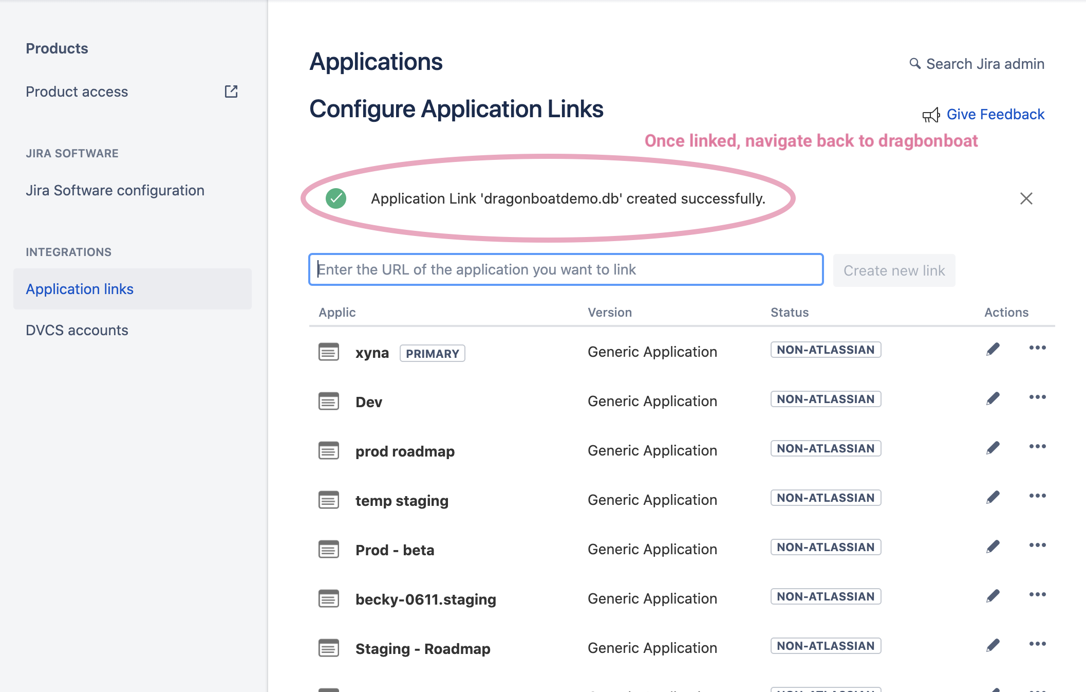Click the prod roadmap application type icon

click(329, 451)
